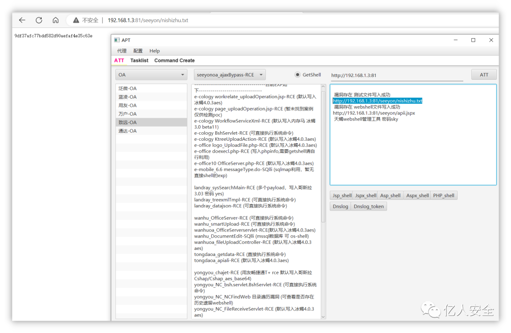This screenshot has height=333, width=511.
Task: Select 通达-OA in the list
Action: point(151,131)
